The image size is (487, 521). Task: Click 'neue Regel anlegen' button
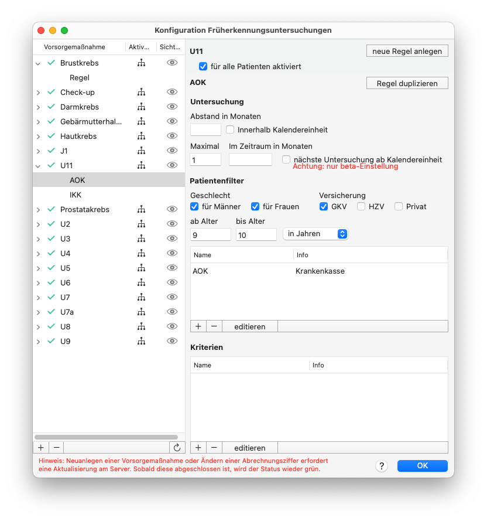click(407, 51)
